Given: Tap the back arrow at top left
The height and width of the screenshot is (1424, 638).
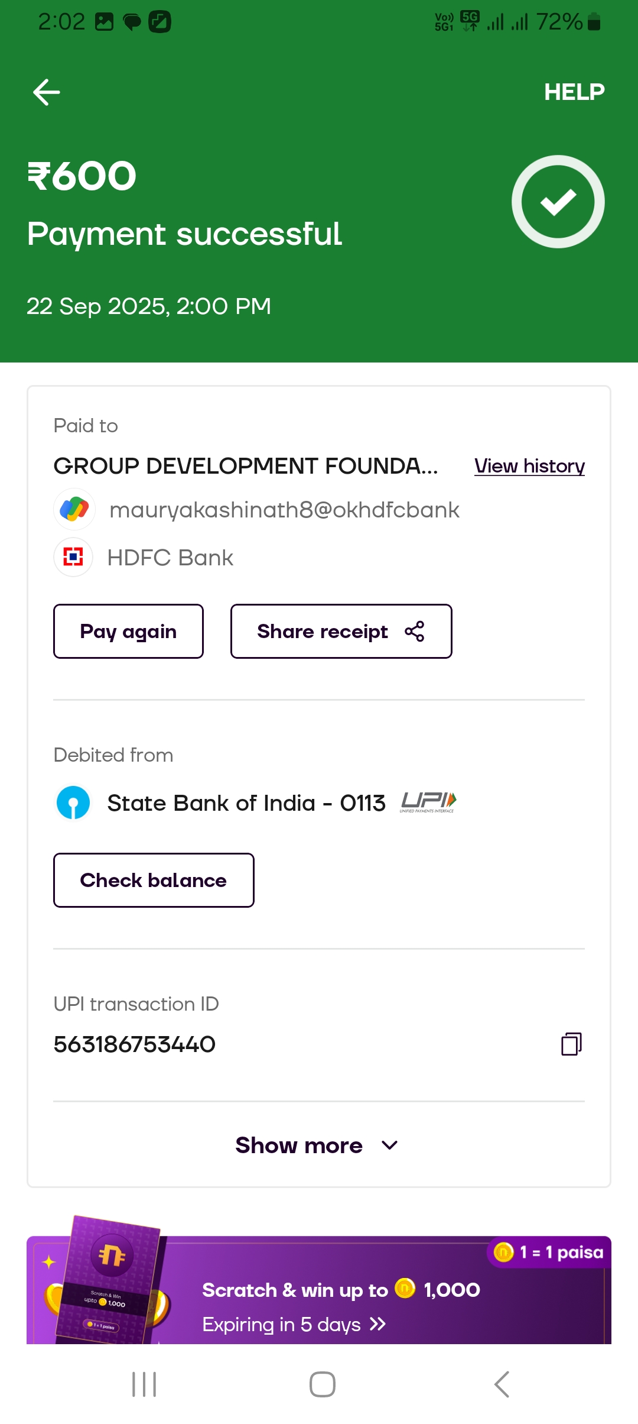Looking at the screenshot, I should [46, 92].
